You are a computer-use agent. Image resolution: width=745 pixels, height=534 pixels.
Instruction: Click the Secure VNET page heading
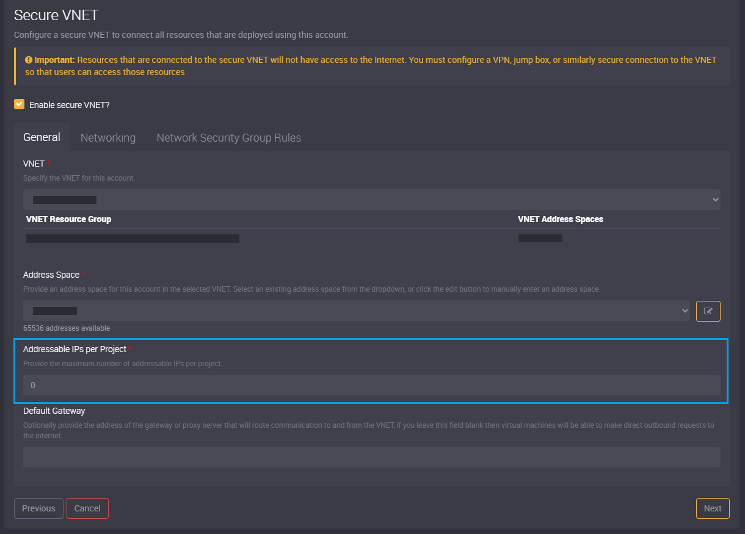(56, 15)
